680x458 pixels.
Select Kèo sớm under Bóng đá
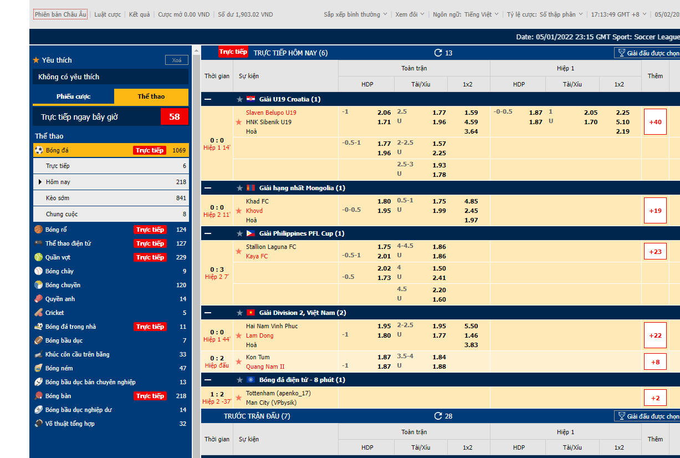click(58, 198)
